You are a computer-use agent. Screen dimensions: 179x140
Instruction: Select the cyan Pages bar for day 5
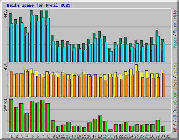click(x=33, y=38)
